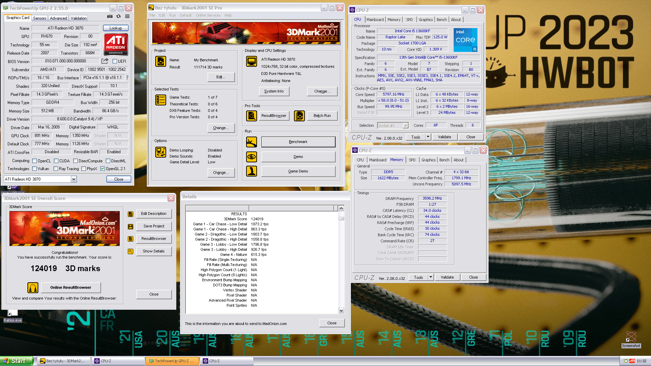This screenshot has height=366, width=651.
Task: Click TechPowerUp GPU-Z taskbar button
Action: click(172, 361)
